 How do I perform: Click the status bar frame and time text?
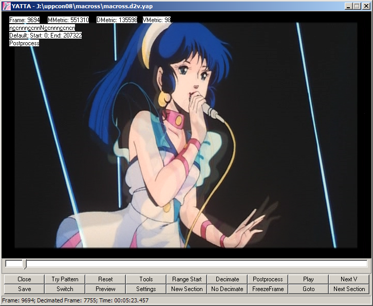75,300
